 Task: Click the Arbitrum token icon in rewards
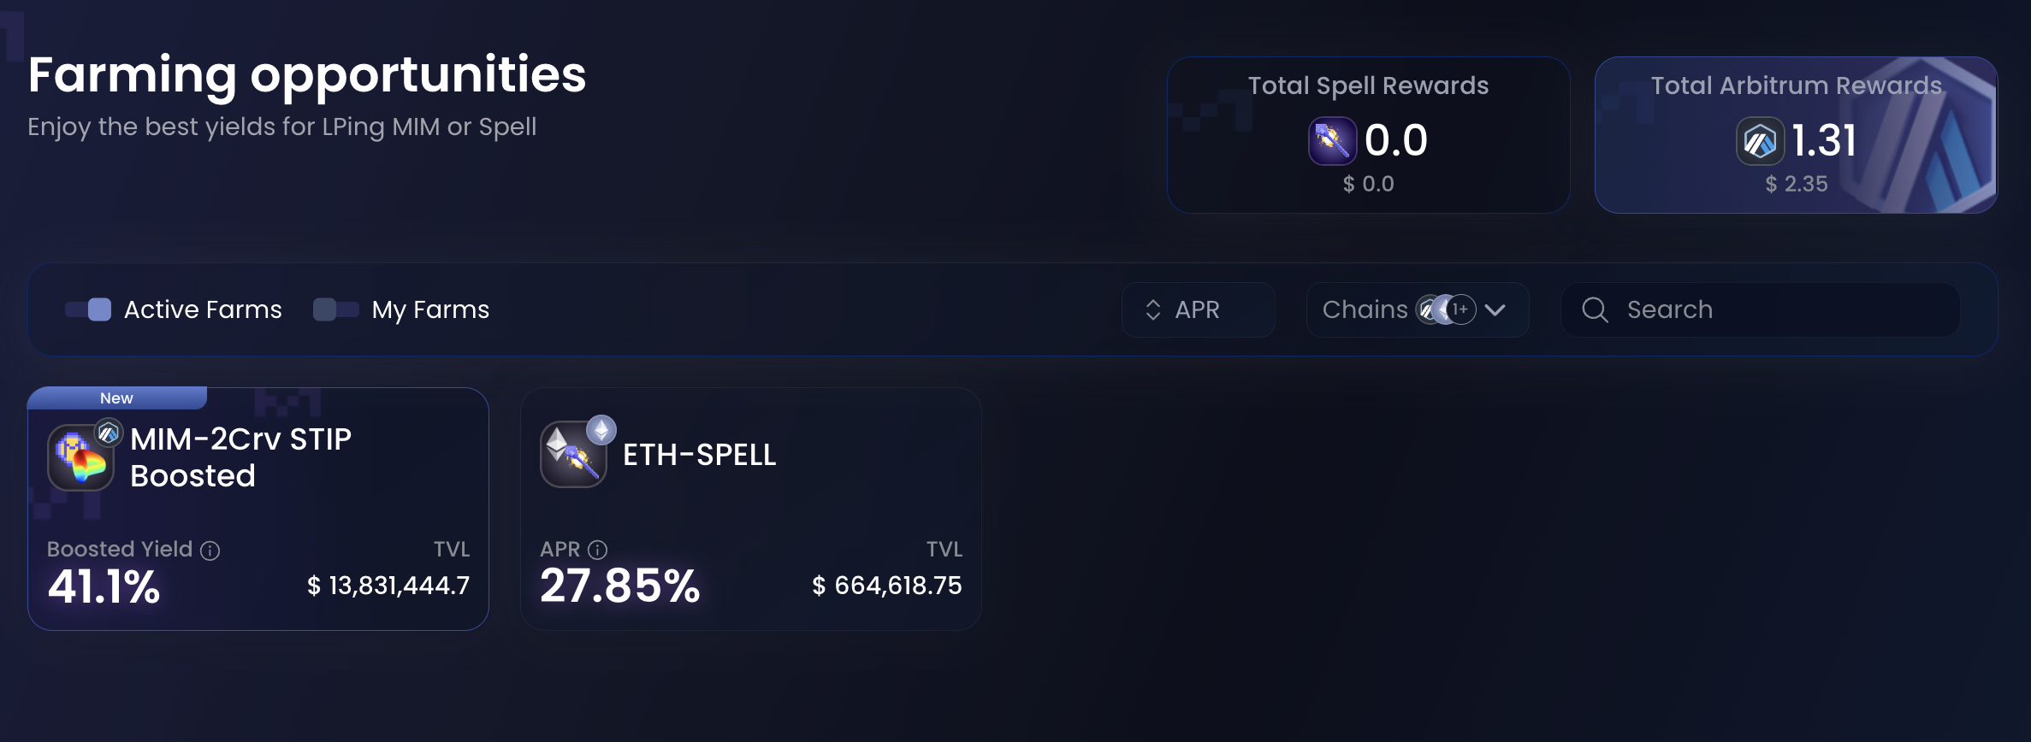1760,141
